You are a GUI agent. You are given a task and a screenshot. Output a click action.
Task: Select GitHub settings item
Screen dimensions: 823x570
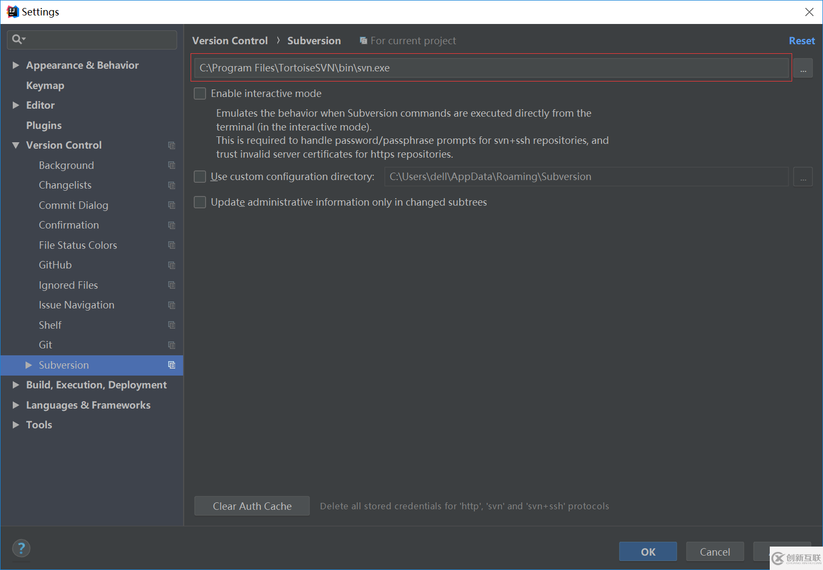55,265
